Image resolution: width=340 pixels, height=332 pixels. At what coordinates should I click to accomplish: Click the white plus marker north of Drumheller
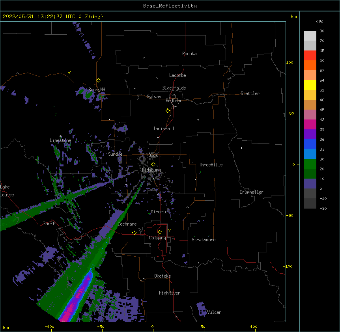[x=241, y=148]
